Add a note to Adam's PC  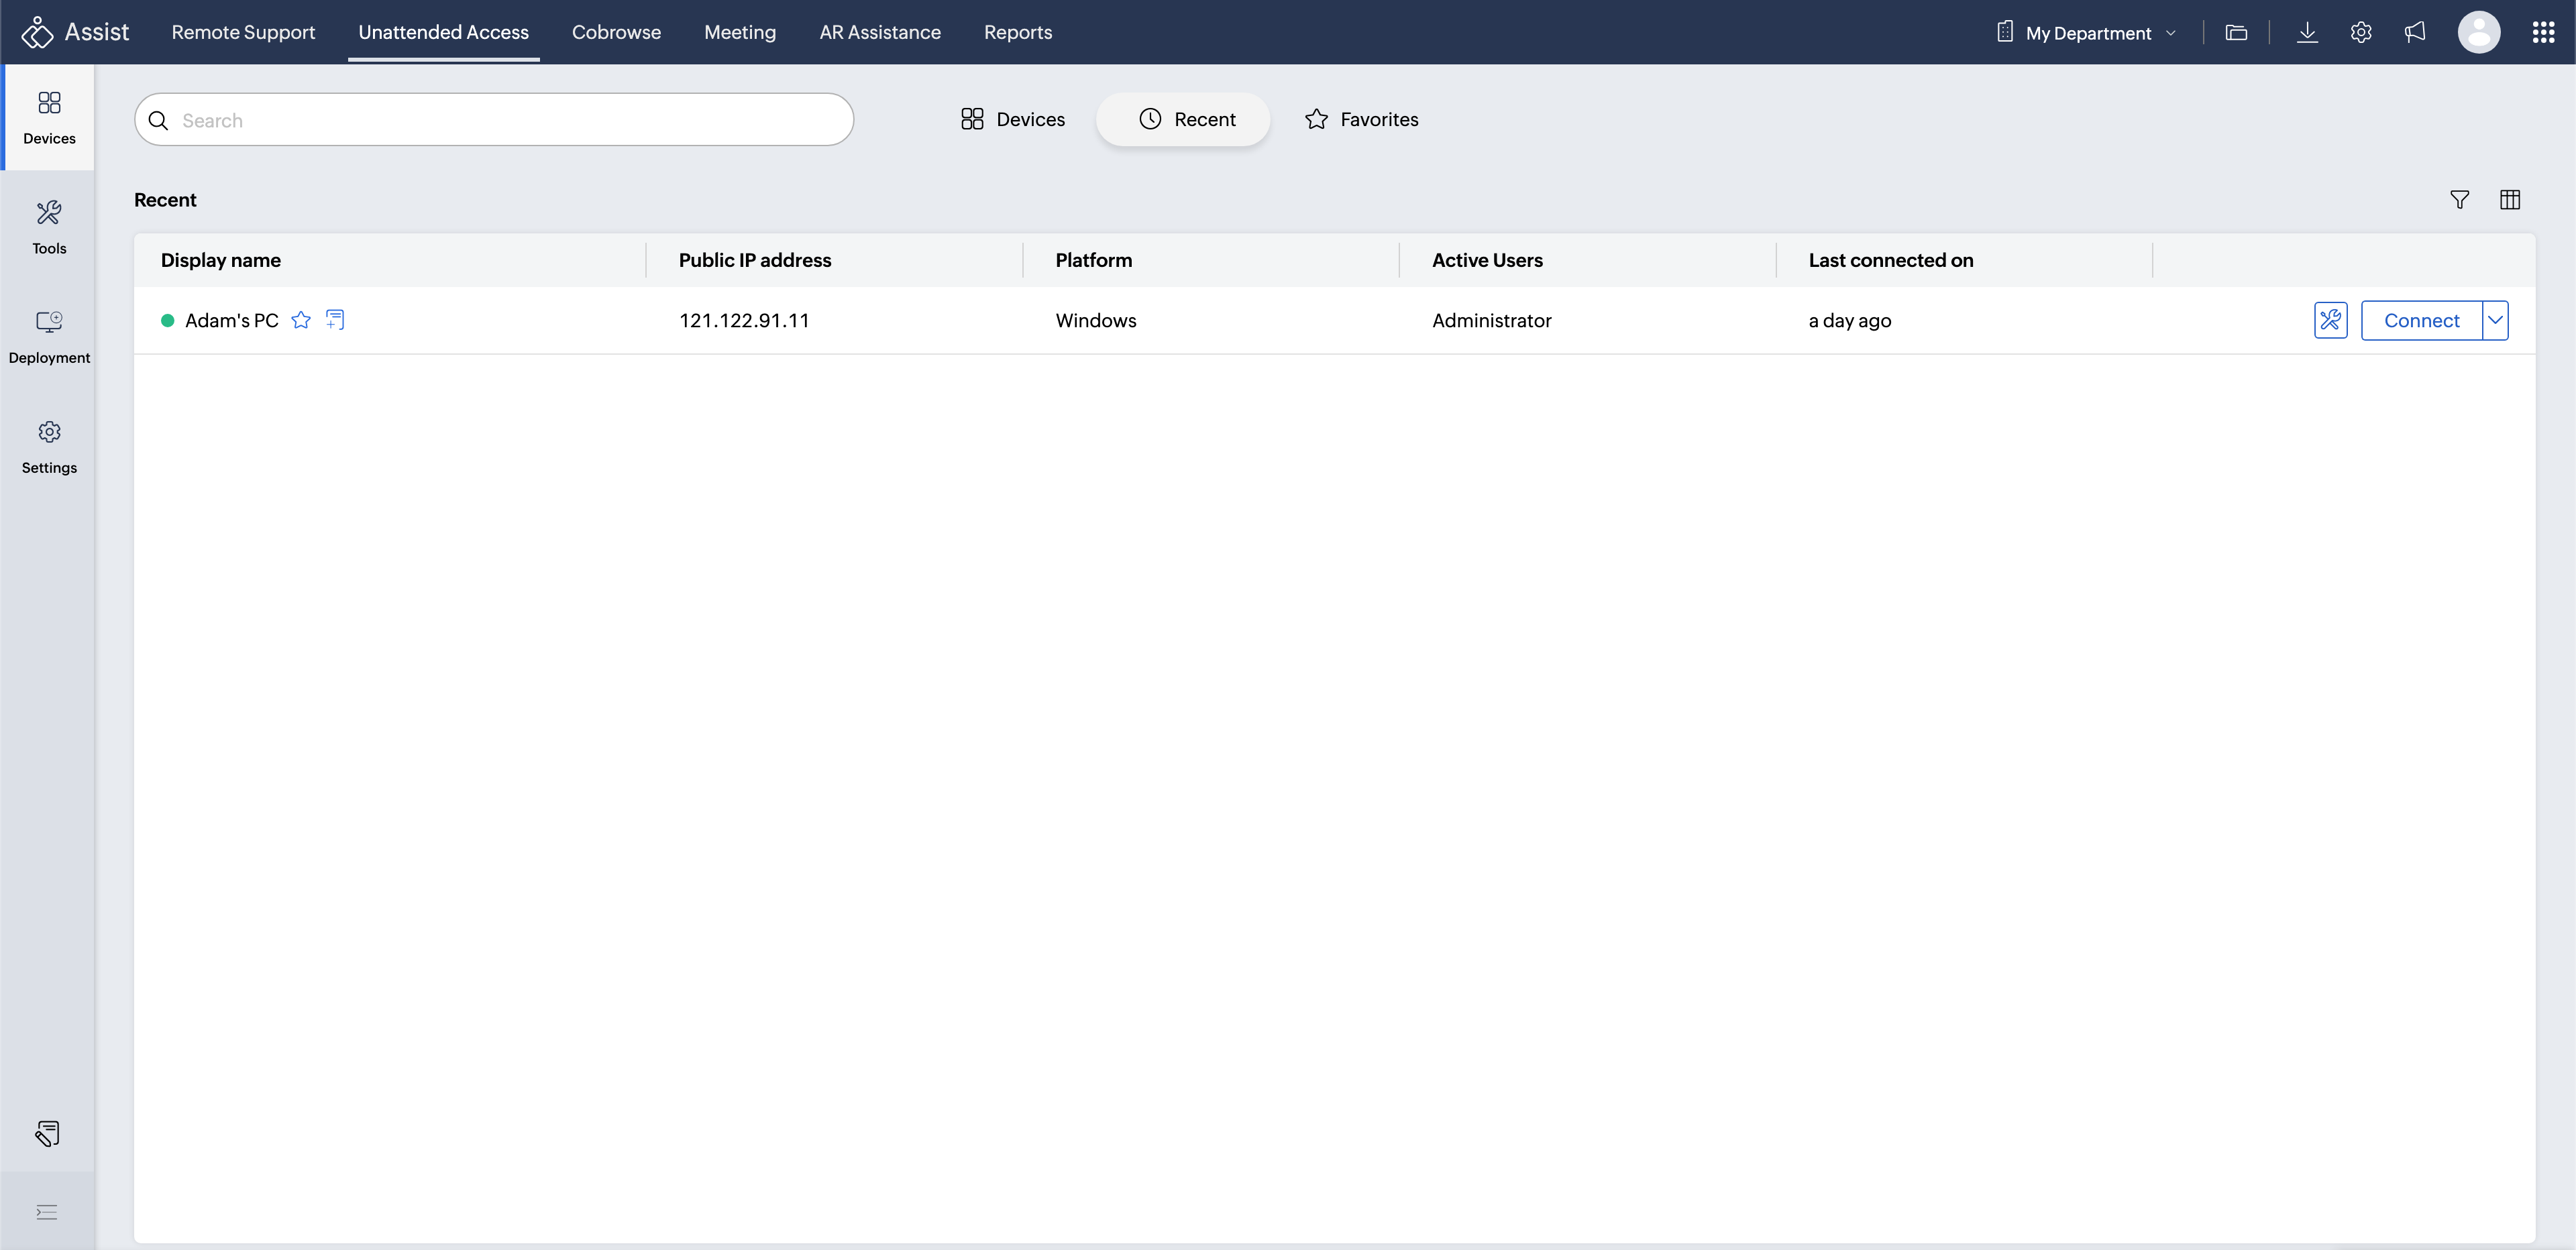tap(335, 320)
